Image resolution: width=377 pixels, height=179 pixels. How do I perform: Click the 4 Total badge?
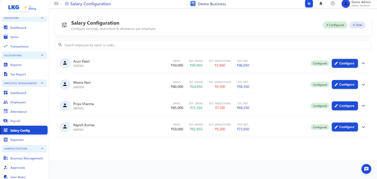(x=357, y=25)
